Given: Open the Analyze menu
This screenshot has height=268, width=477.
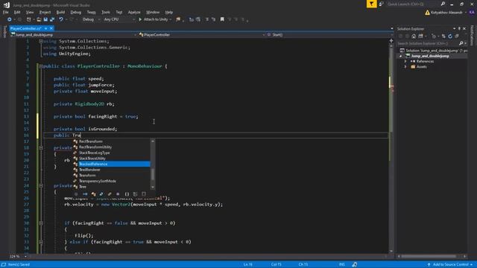Looking at the screenshot, I should coord(134,12).
